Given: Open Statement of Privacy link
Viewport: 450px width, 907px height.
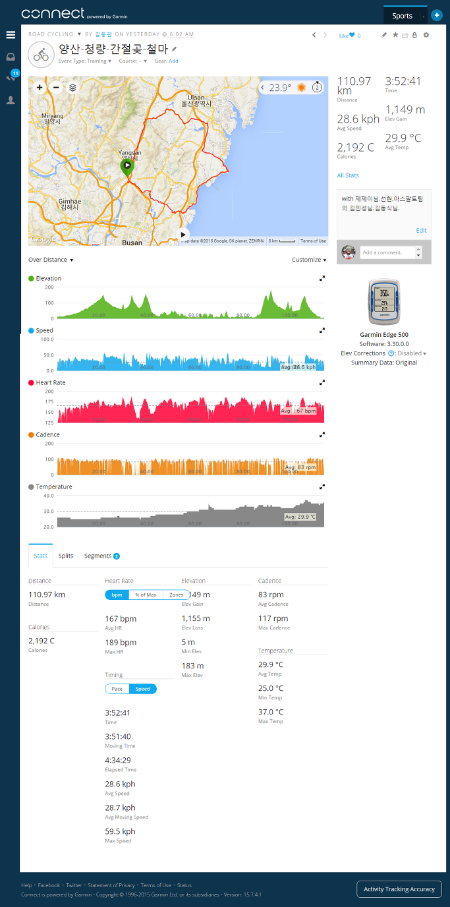Looking at the screenshot, I should point(111,885).
